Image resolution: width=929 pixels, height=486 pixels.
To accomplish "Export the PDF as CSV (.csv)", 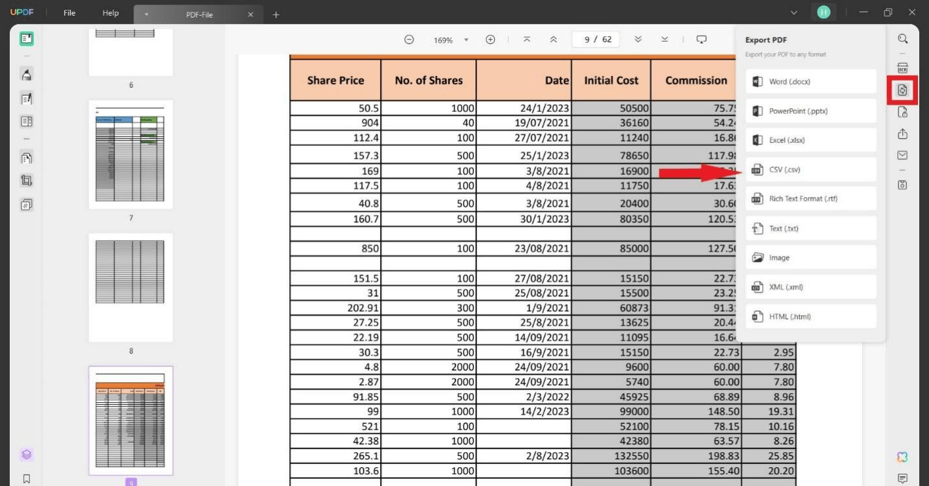I will pos(810,169).
